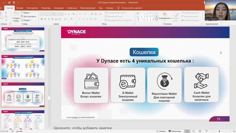The image size is (236, 133).
Task: Click the Восстановить slide button
Action: pos(28,16)
